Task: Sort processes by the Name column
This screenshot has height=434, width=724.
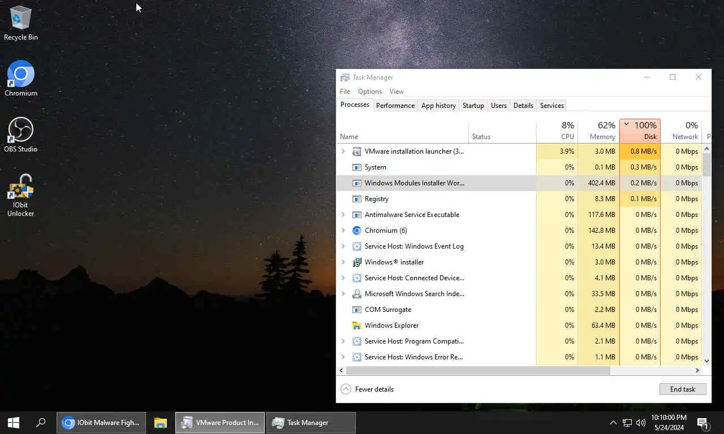Action: click(x=402, y=131)
